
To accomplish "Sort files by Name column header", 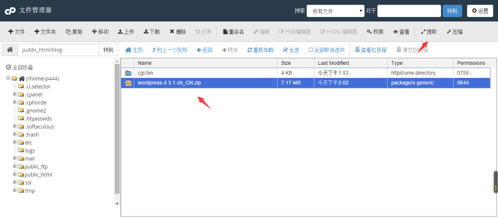I will pyautogui.click(x=145, y=63).
